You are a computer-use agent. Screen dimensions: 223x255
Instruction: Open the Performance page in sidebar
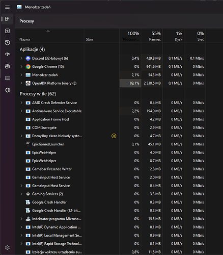[7, 31]
